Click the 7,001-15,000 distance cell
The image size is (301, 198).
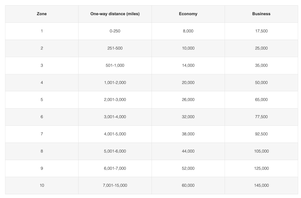tap(115, 185)
